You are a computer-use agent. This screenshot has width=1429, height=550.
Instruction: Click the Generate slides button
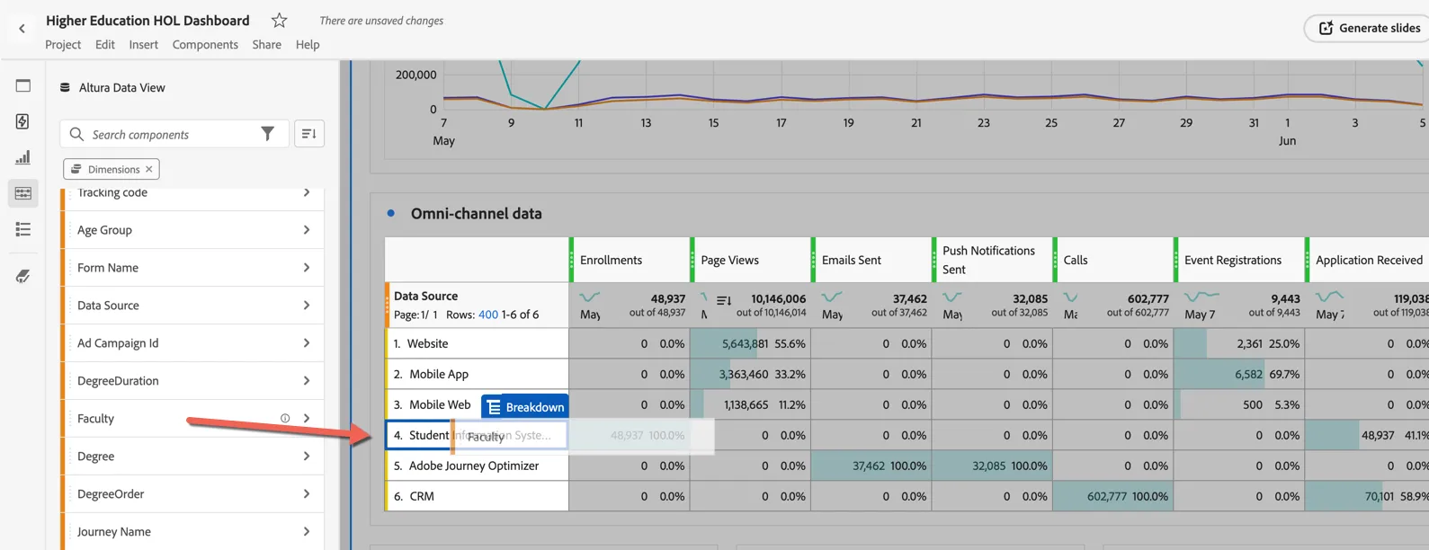coord(1369,28)
